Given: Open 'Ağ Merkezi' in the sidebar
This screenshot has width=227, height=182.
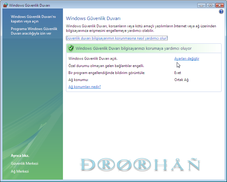Looking at the screenshot, I should tap(20, 171).
